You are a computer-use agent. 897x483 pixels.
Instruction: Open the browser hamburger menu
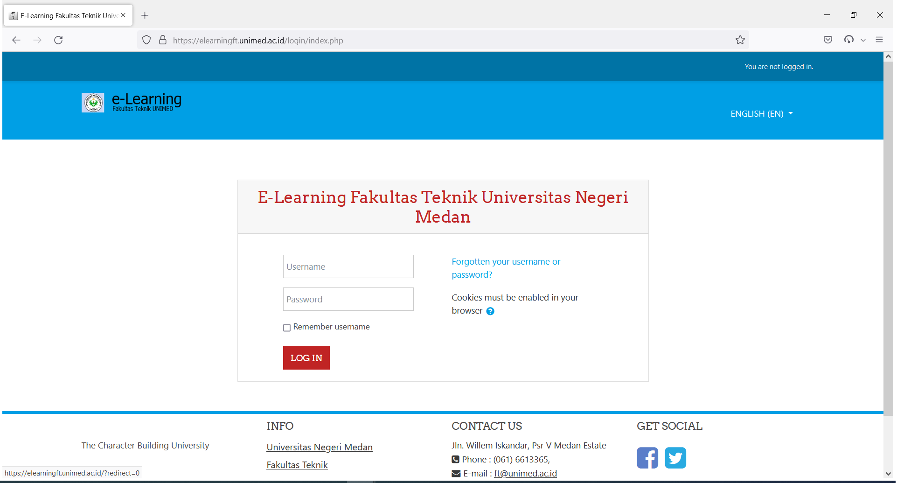(880, 40)
